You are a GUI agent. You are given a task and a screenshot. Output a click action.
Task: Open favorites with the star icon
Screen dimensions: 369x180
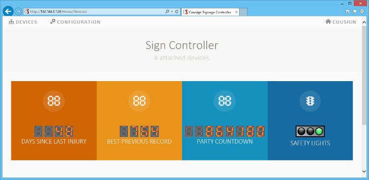(x=355, y=11)
